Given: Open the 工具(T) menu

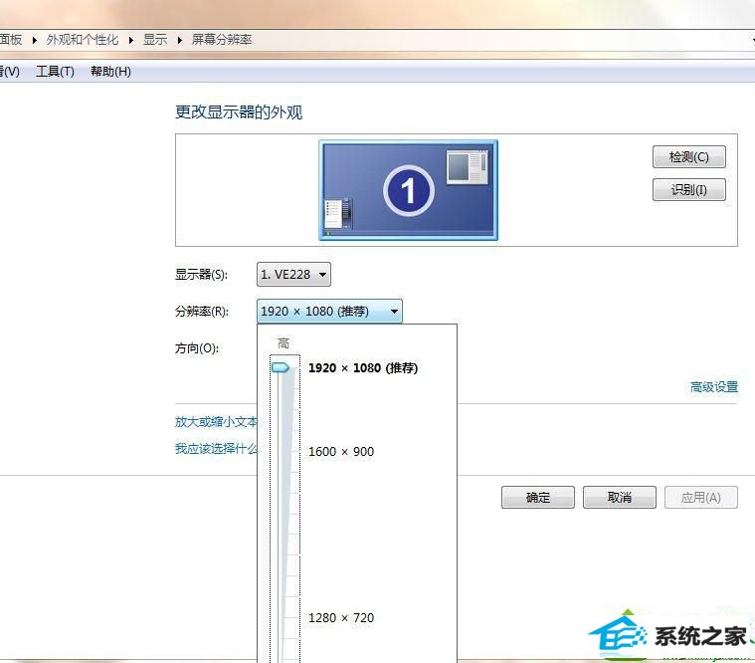Looking at the screenshot, I should 55,72.
